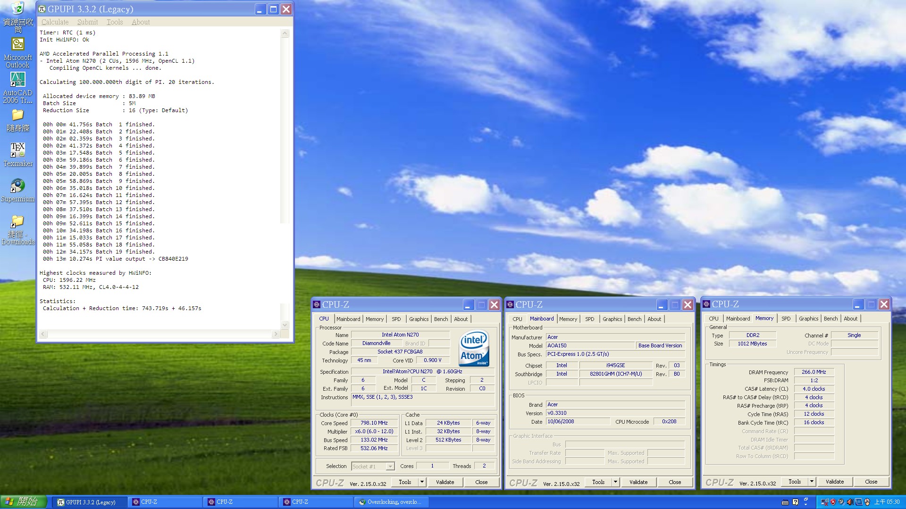Click GPUPI horizontal scrollbar left arrow
The height and width of the screenshot is (509, 906).
point(43,334)
